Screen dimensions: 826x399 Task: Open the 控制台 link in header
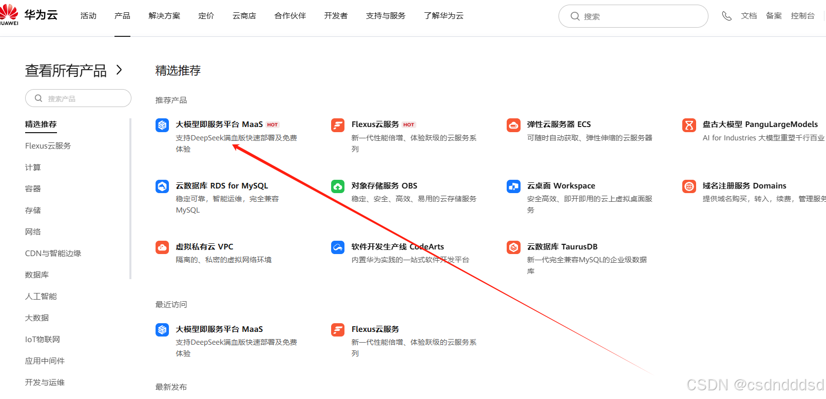802,16
